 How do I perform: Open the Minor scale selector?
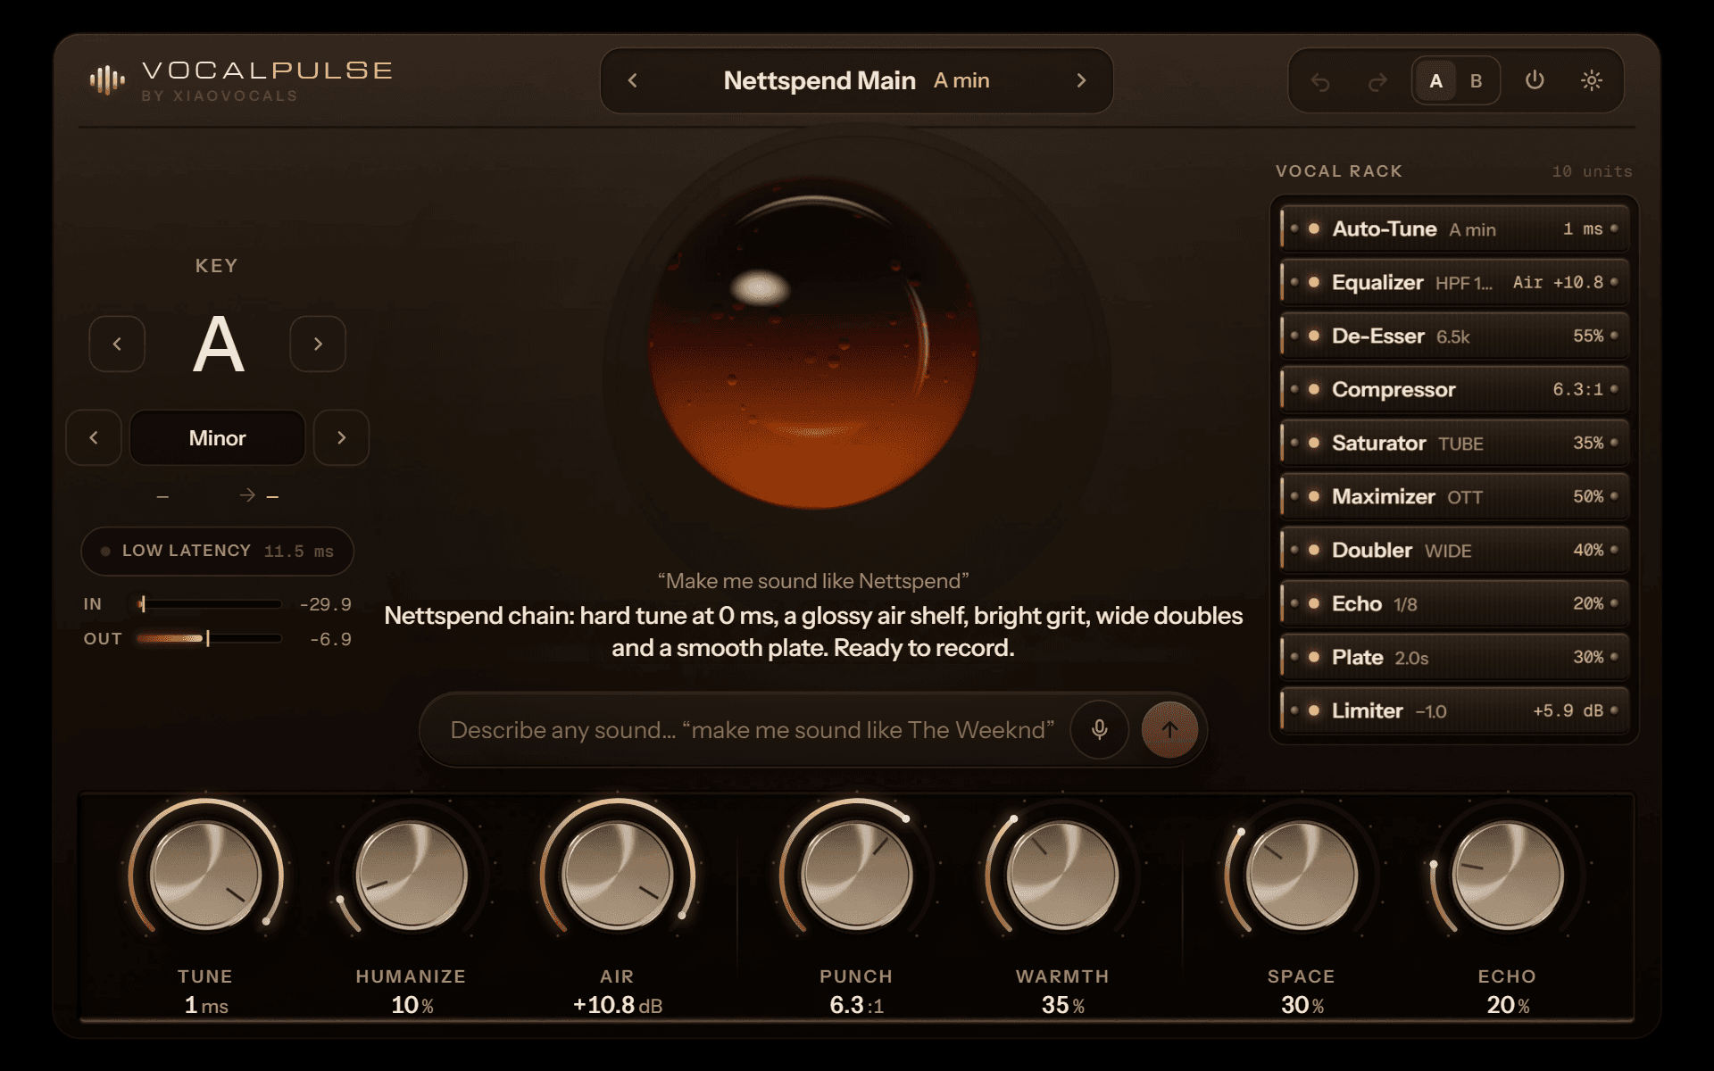tap(218, 437)
